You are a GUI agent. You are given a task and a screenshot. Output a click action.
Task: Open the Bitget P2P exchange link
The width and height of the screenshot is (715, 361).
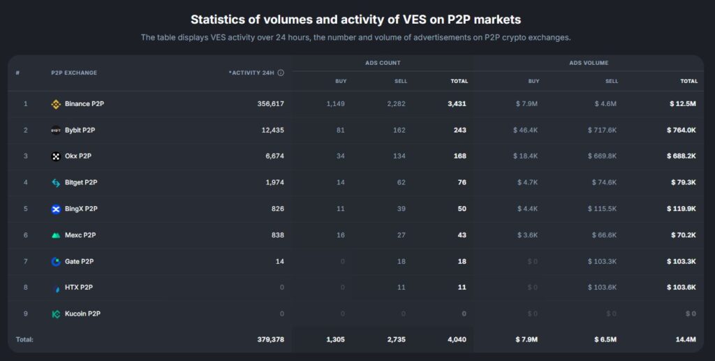click(81, 182)
